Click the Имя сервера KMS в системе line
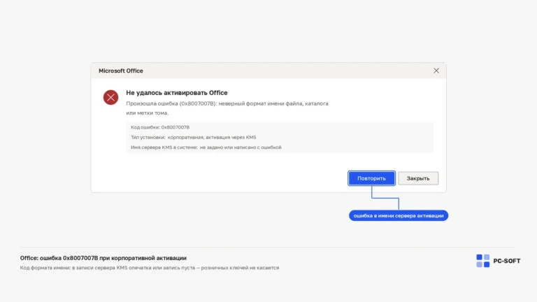 pos(206,148)
